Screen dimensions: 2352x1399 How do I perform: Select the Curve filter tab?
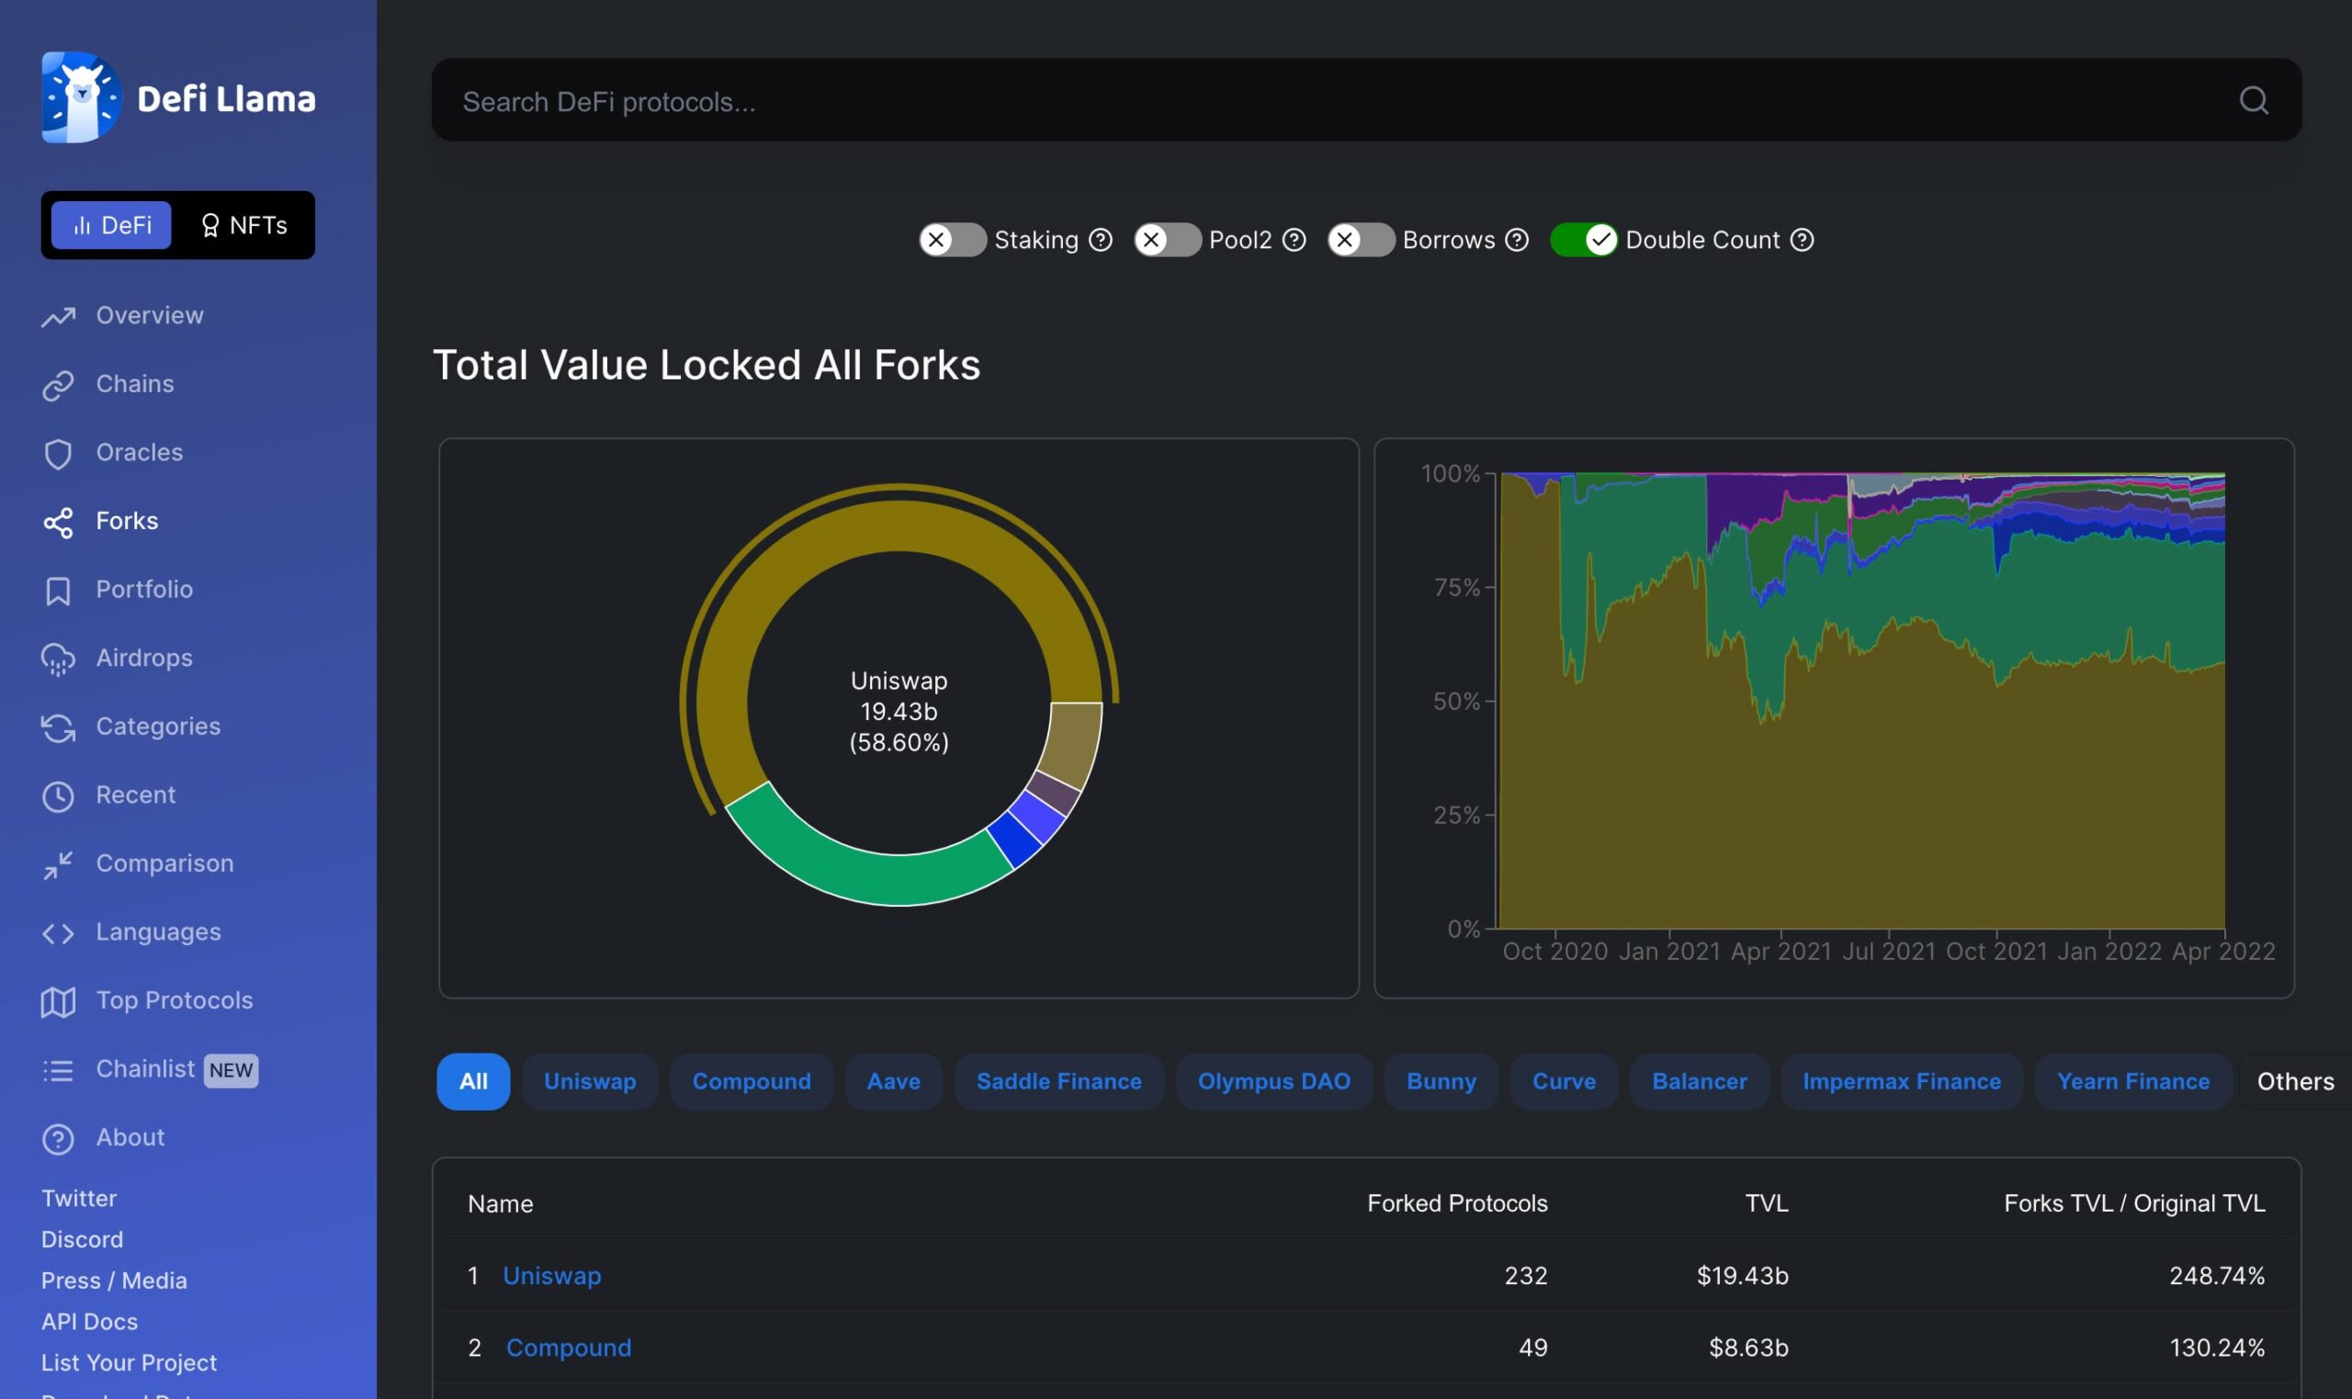click(x=1564, y=1081)
